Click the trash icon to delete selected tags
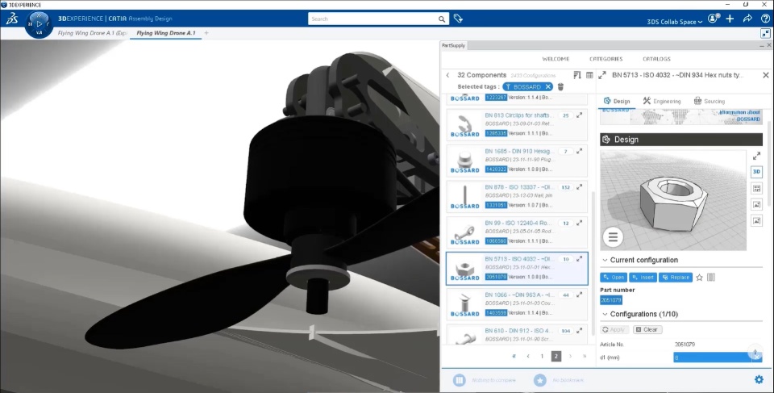Viewport: 774px width, 393px height. tap(561, 87)
